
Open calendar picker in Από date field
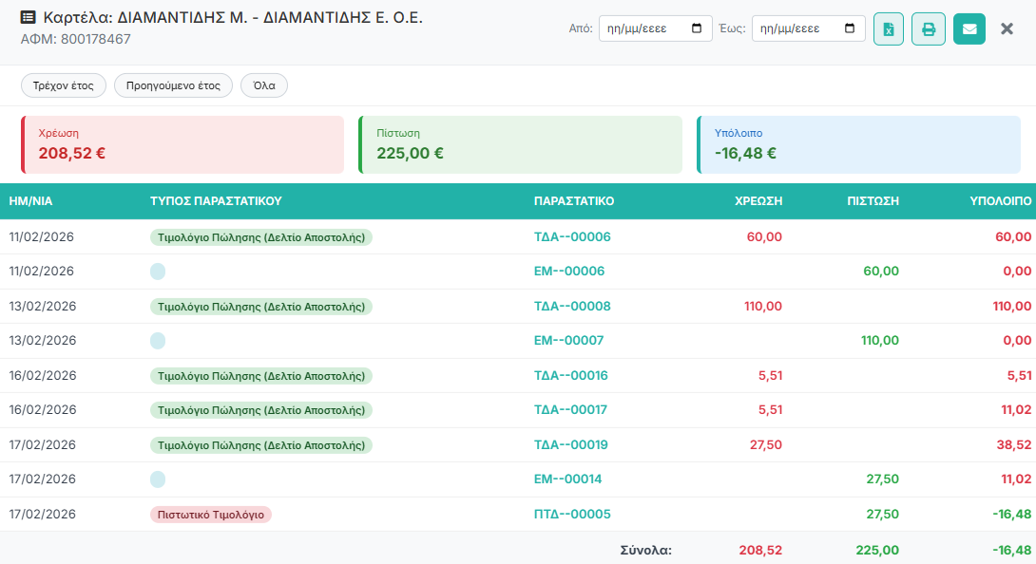[698, 28]
